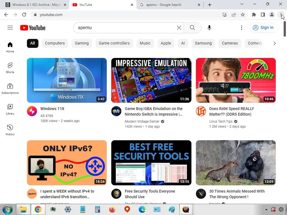
Task: Open I spent a WEEK without IPv4 title
Action: click(67, 194)
